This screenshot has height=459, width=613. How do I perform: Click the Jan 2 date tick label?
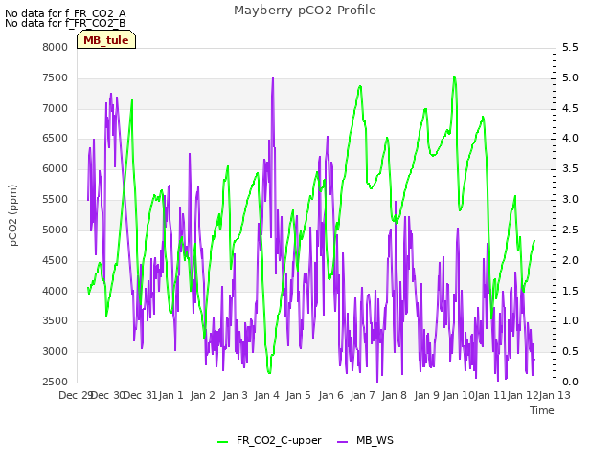[x=203, y=396]
